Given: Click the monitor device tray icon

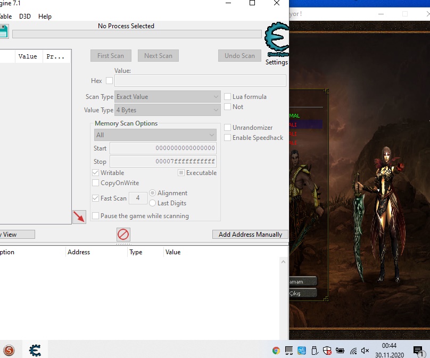Looking at the screenshot, I should 289,351.
